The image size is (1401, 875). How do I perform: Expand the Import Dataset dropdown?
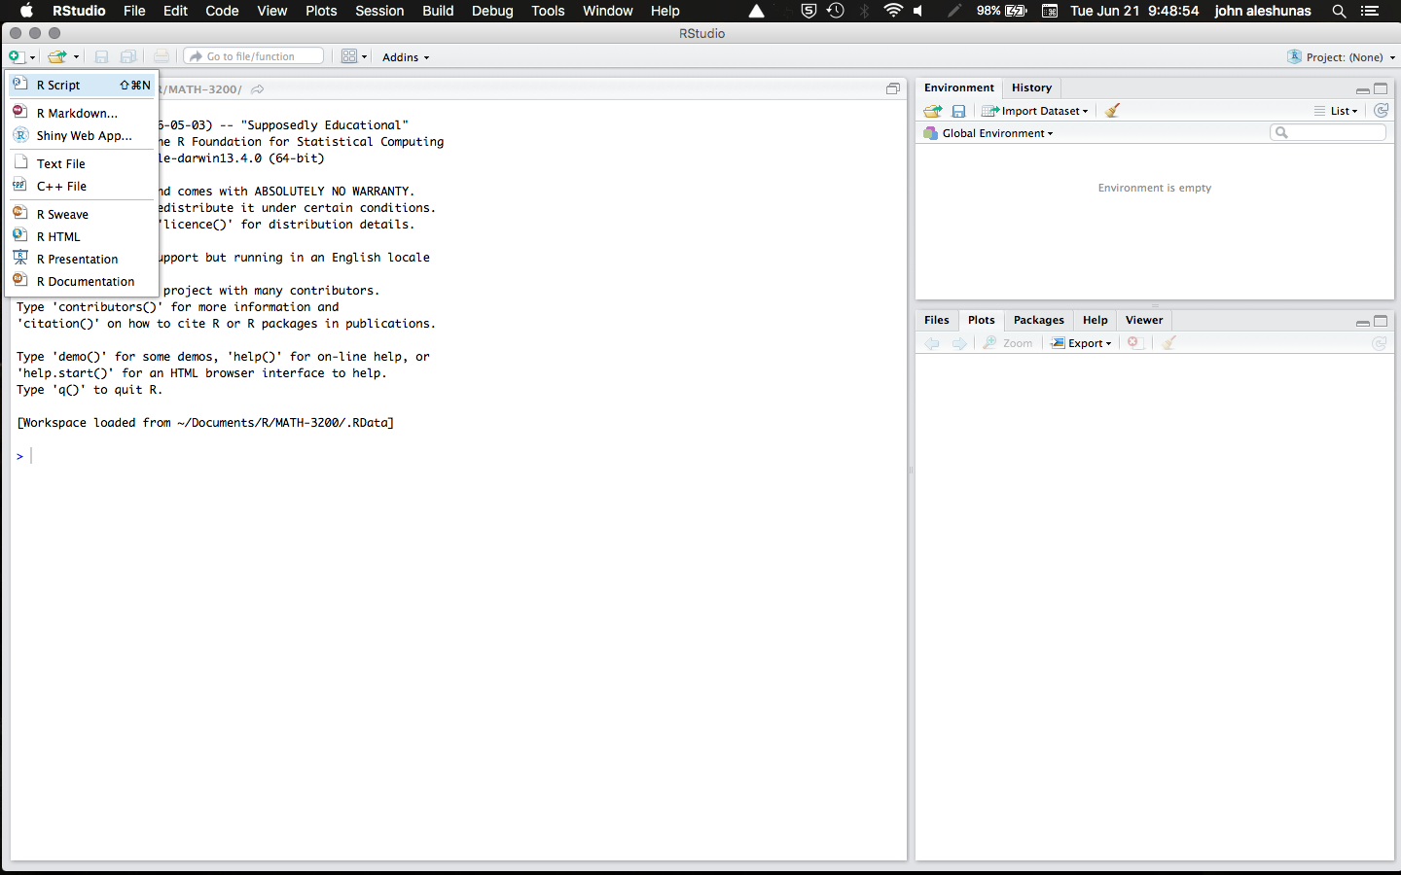tap(1035, 110)
